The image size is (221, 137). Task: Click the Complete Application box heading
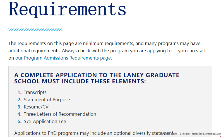97,78
